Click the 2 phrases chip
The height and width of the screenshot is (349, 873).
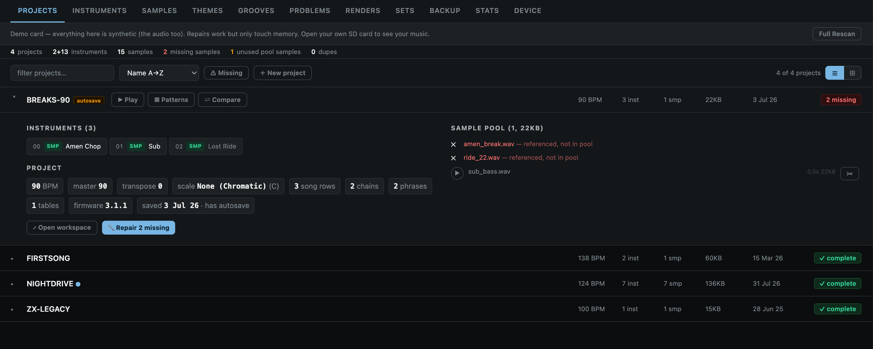(x=410, y=186)
